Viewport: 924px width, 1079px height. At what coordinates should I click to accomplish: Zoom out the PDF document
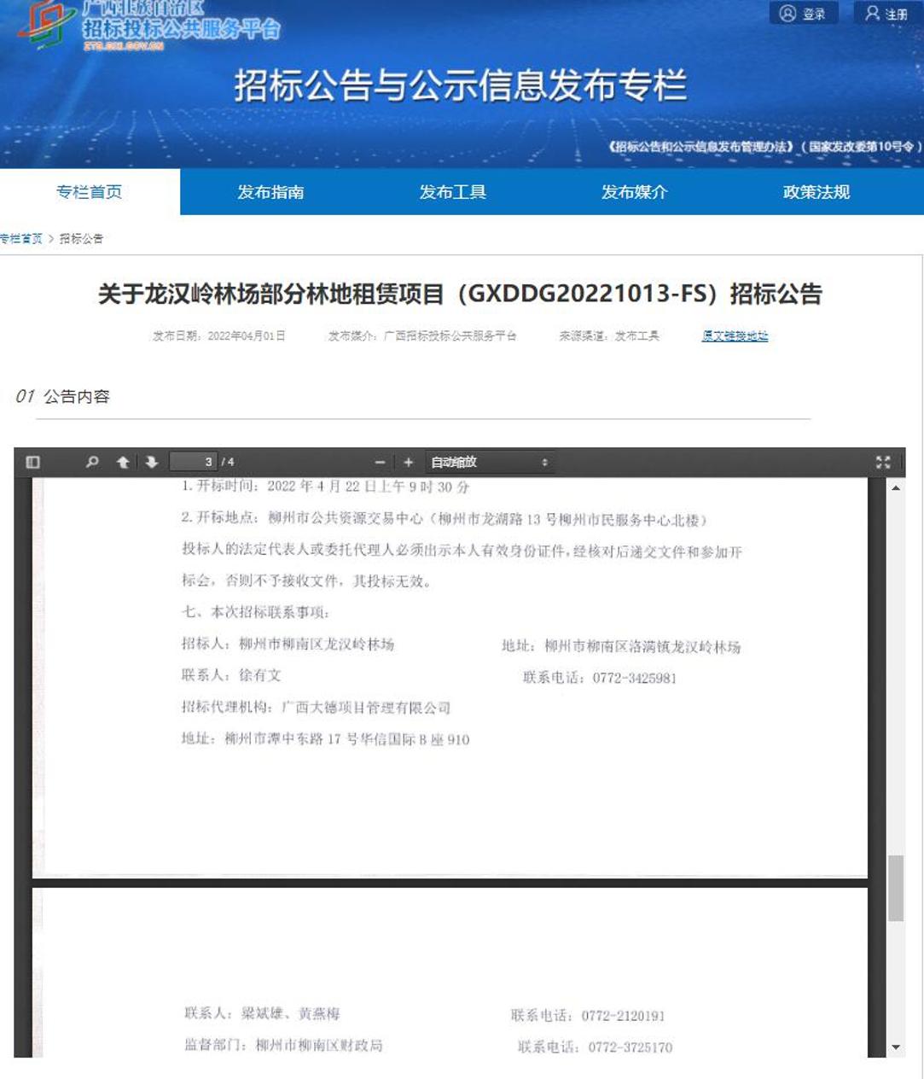tap(381, 462)
